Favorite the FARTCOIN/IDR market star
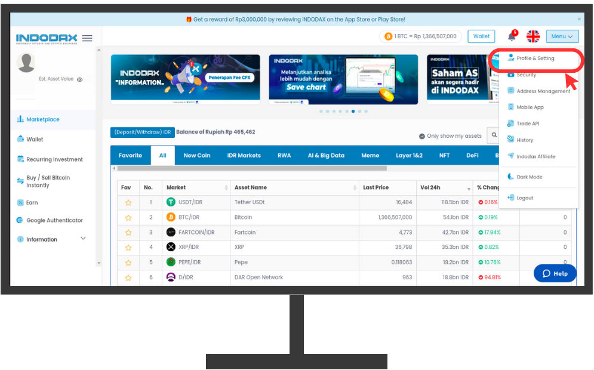This screenshot has width=594, height=370. coord(128,233)
